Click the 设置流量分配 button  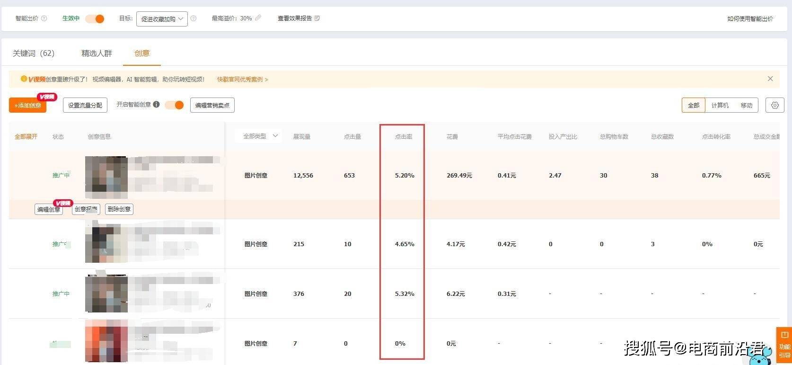(x=85, y=105)
